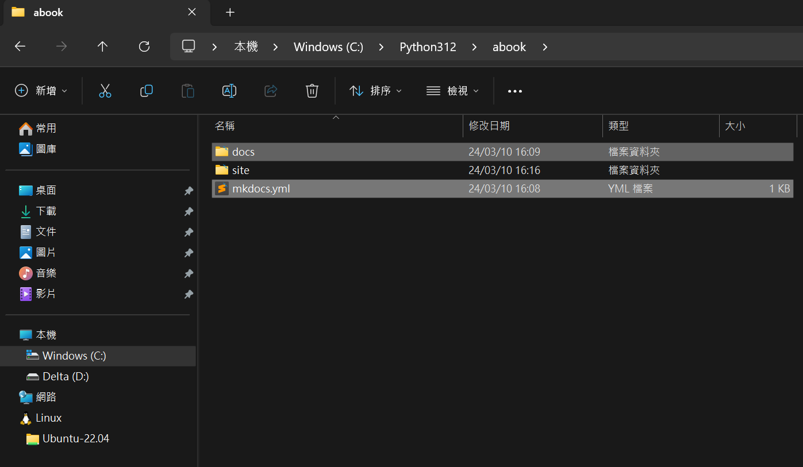
Task: Click the pin icon next to 文件
Action: (189, 232)
